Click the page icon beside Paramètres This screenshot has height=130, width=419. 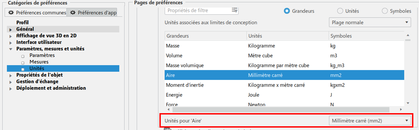[x=23, y=56]
